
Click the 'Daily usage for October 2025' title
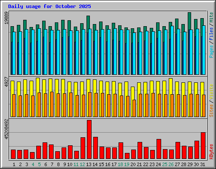[49, 6]
